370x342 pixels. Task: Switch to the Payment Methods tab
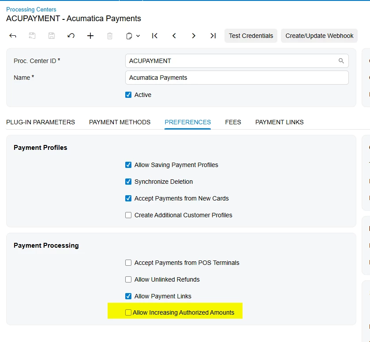pyautogui.click(x=120, y=122)
